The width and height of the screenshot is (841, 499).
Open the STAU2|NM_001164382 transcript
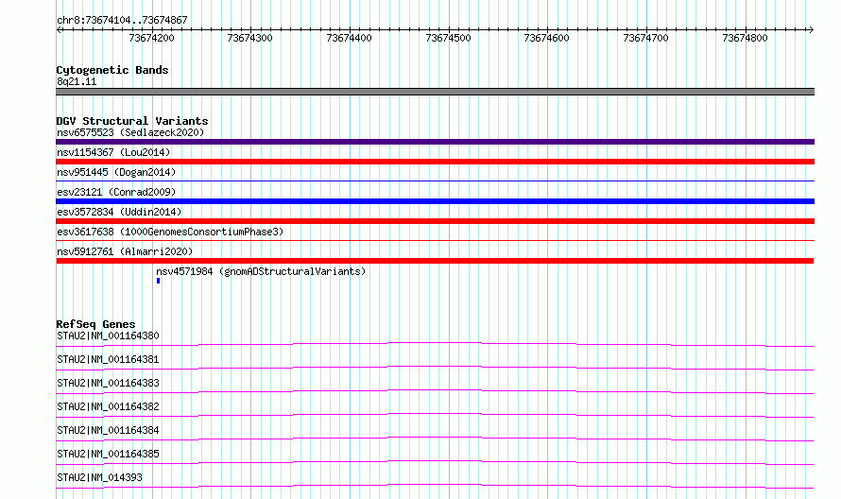click(x=108, y=406)
